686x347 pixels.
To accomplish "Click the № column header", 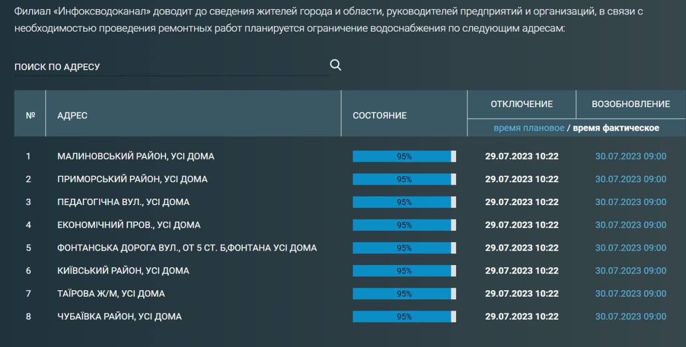I will [31, 116].
